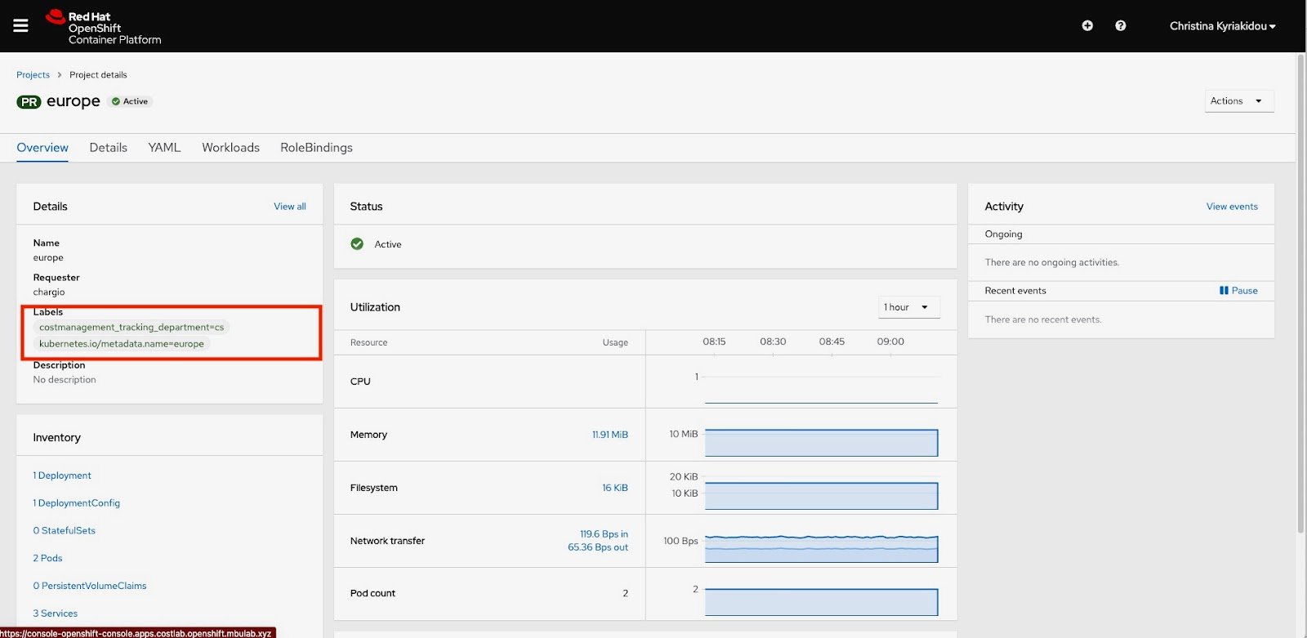
Task: Click the green Active status badge
Action: [x=130, y=101]
